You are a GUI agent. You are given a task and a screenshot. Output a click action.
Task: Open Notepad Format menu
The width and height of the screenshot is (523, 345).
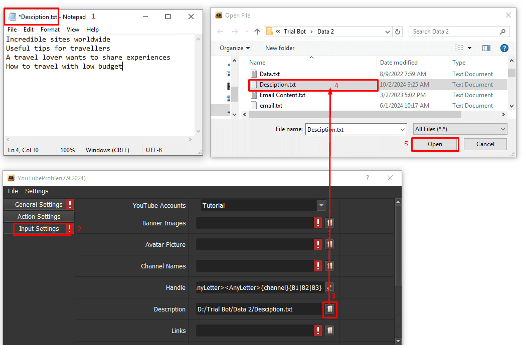click(x=50, y=30)
